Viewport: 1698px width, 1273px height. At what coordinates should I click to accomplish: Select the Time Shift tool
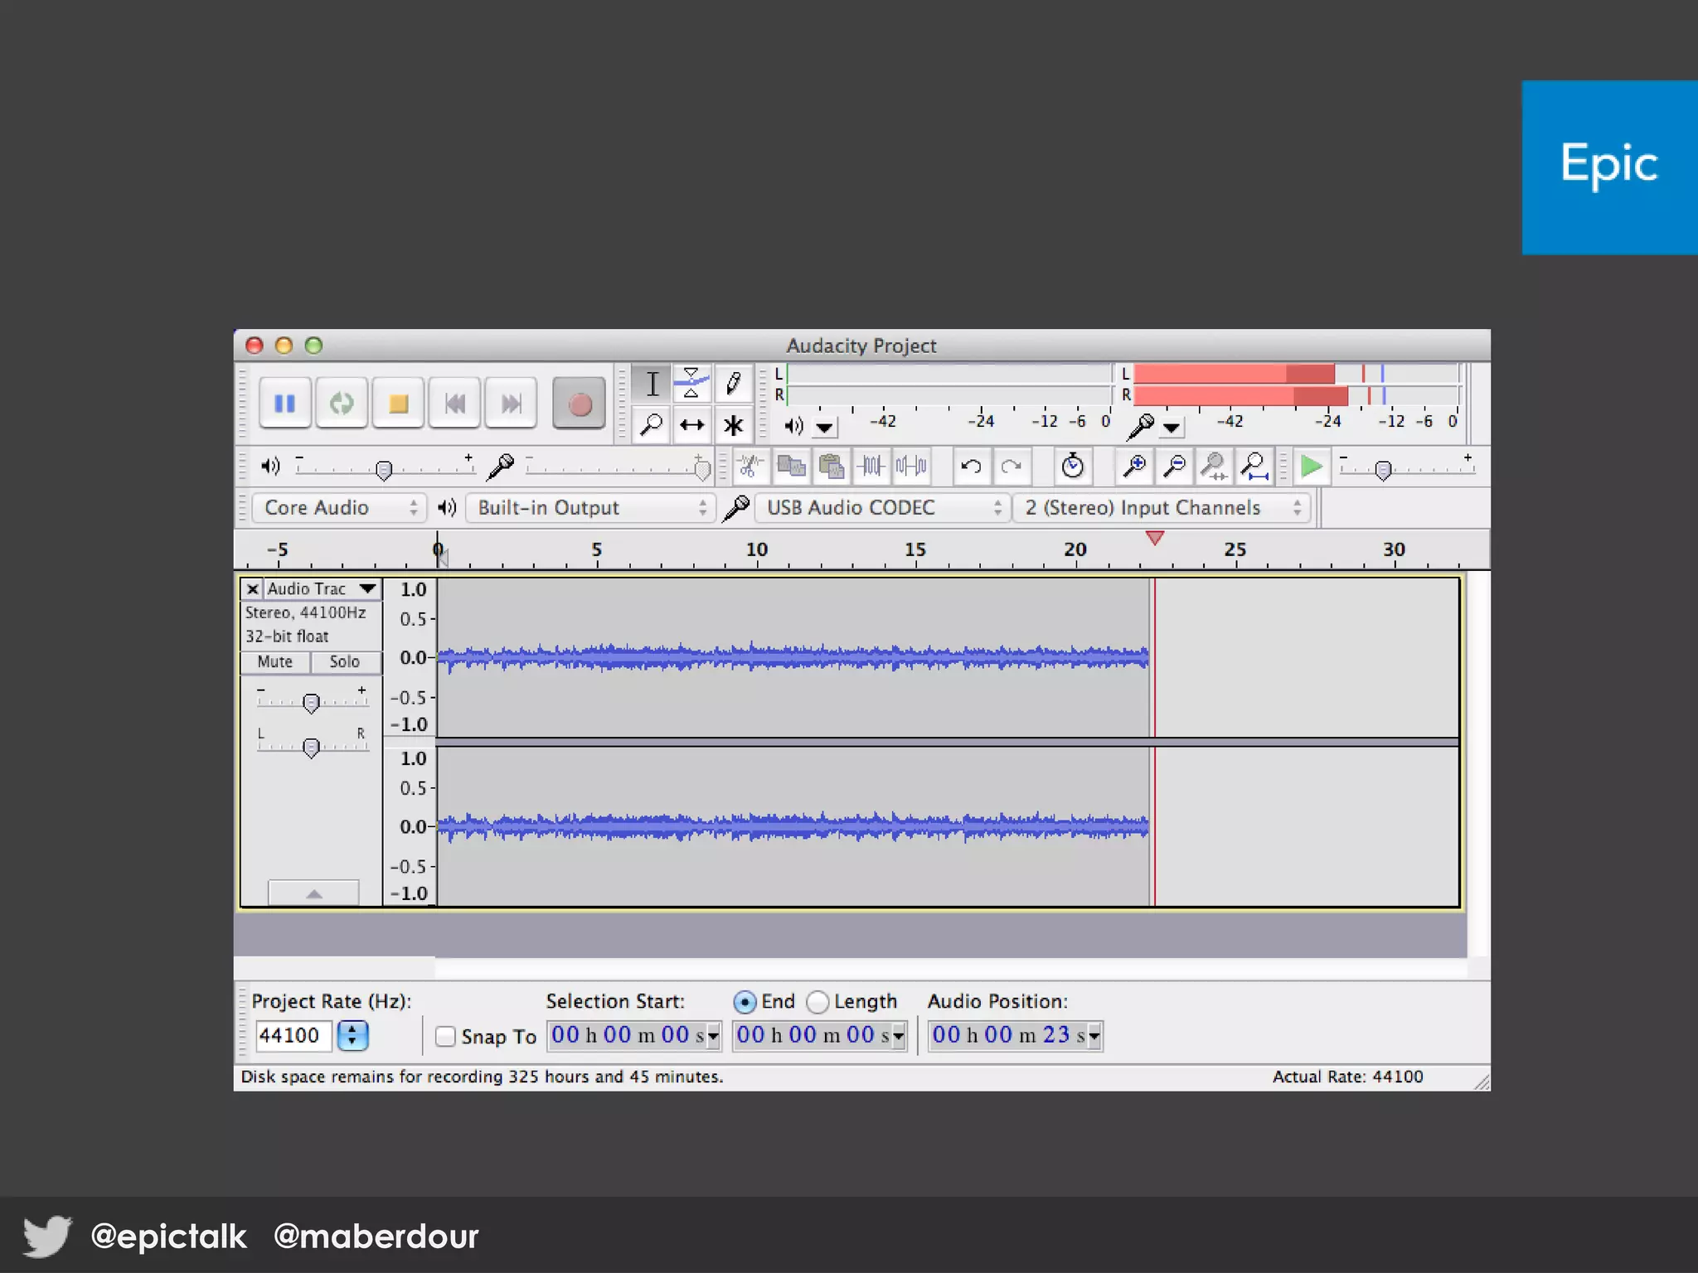tap(691, 426)
